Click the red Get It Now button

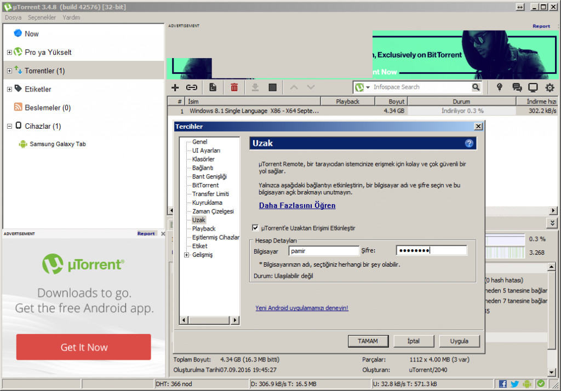(x=84, y=347)
